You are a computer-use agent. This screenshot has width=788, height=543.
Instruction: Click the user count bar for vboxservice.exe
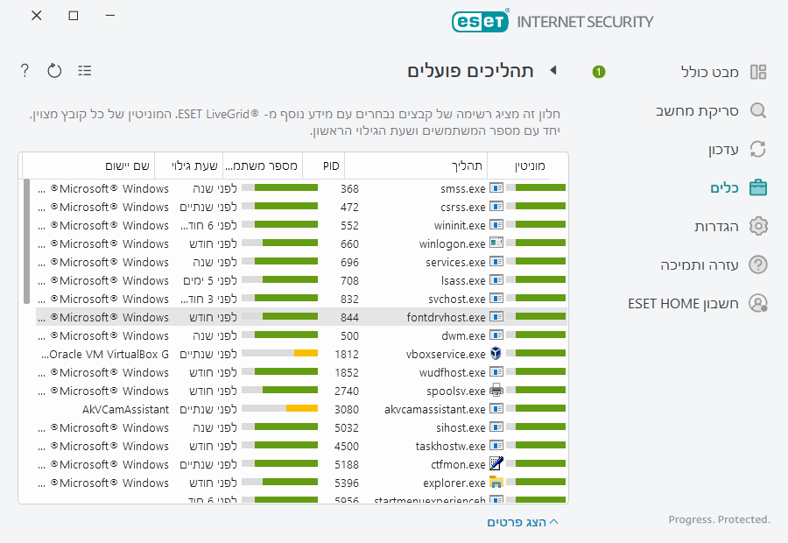tap(279, 354)
